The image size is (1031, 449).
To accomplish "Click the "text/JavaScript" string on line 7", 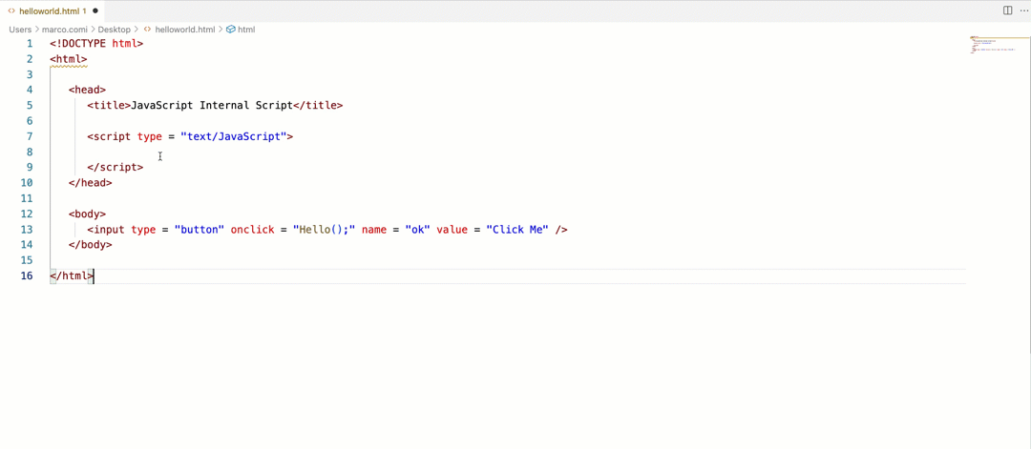I will [236, 136].
